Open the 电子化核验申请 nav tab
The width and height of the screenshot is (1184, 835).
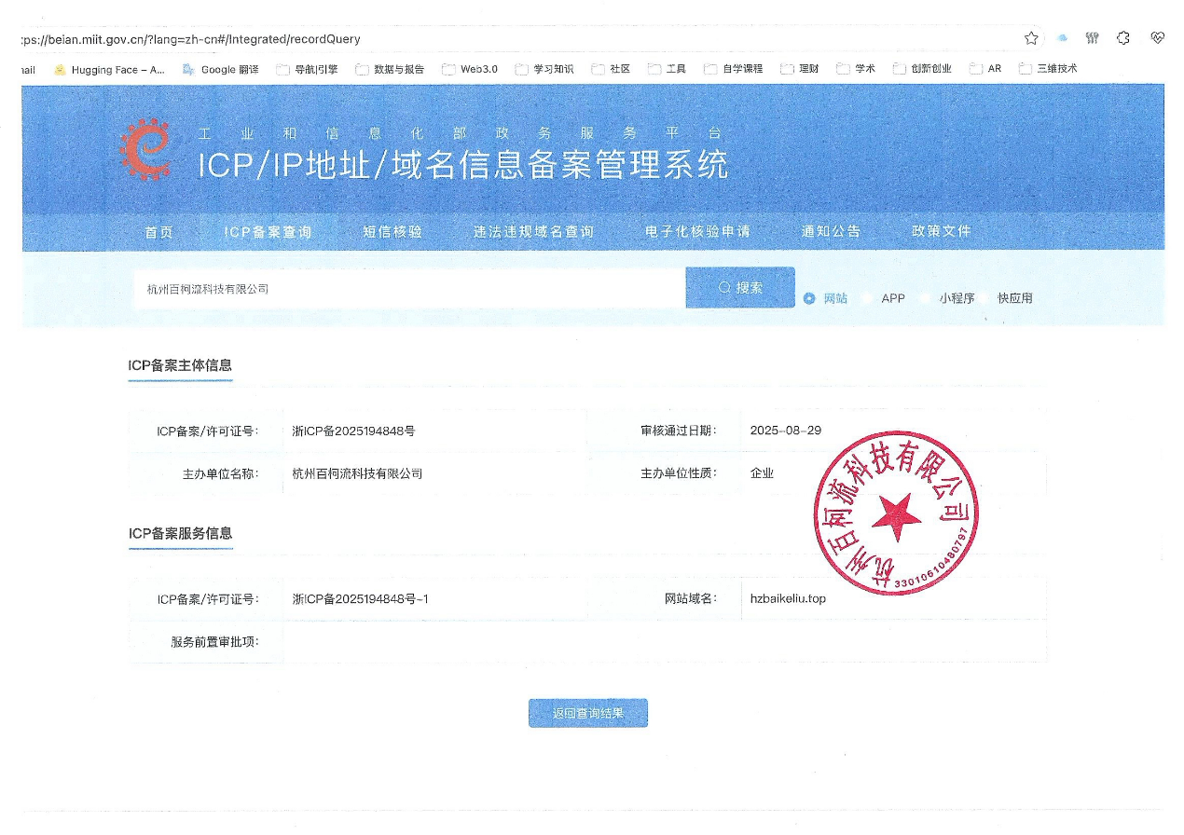697,232
